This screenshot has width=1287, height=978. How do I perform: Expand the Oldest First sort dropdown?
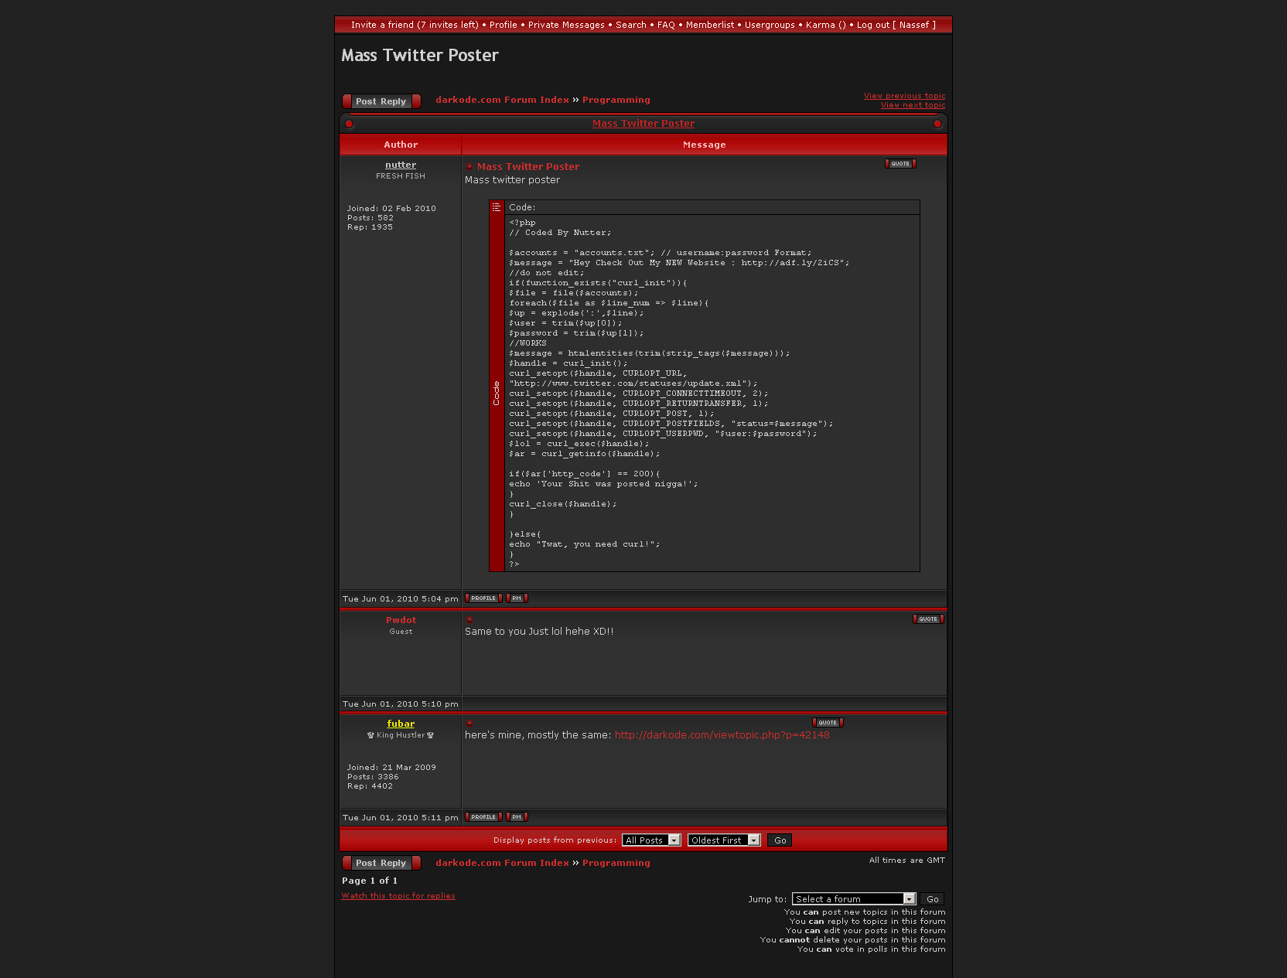[724, 840]
